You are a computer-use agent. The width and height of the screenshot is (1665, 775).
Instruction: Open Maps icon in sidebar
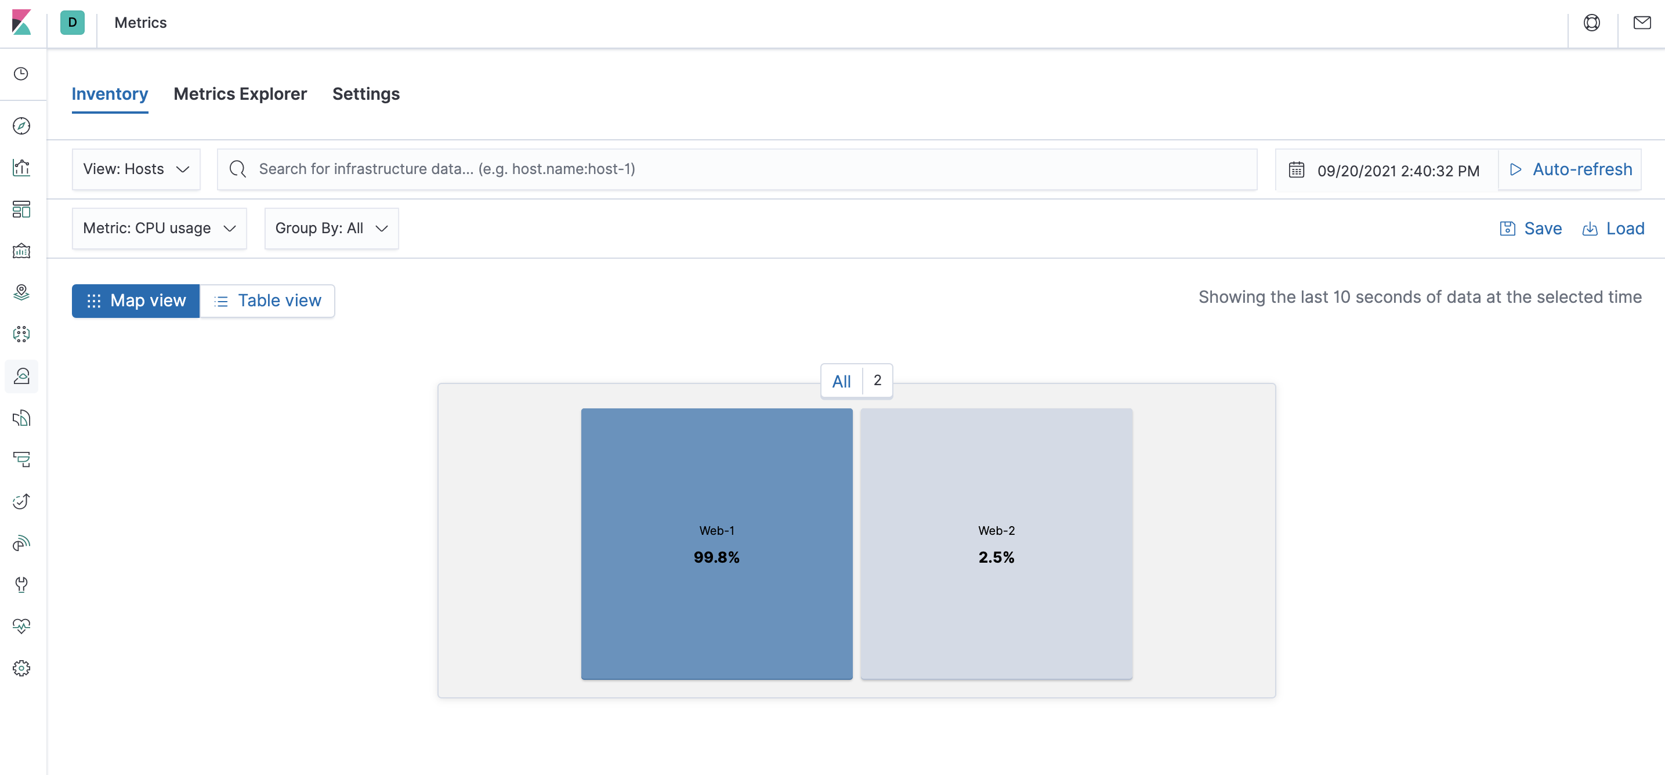(21, 293)
